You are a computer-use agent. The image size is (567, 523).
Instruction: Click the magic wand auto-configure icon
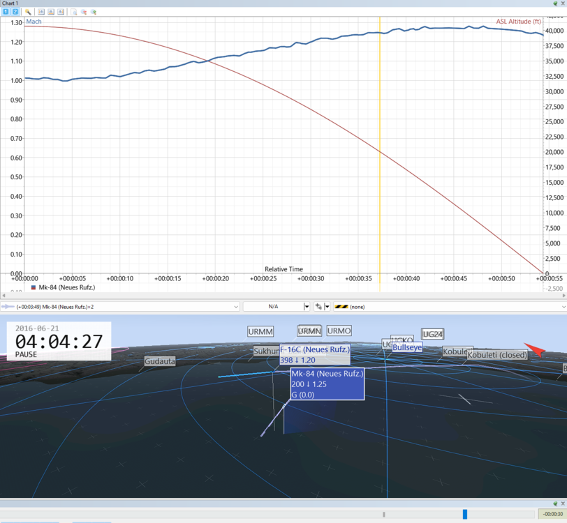[x=28, y=12]
